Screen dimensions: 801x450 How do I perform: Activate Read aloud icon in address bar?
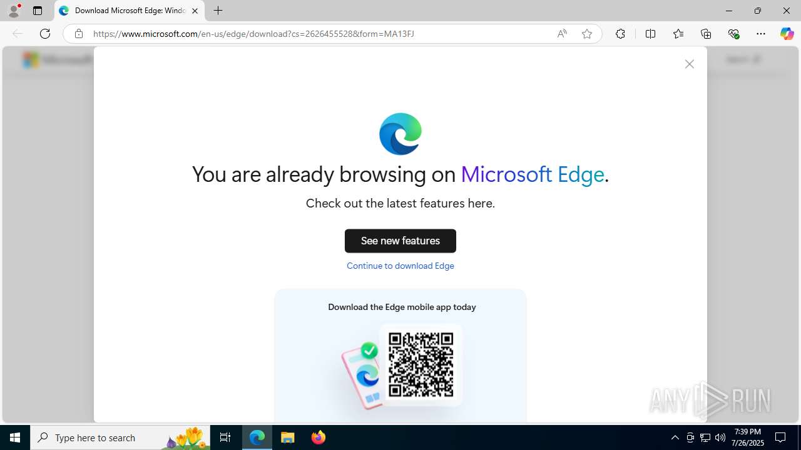click(562, 34)
